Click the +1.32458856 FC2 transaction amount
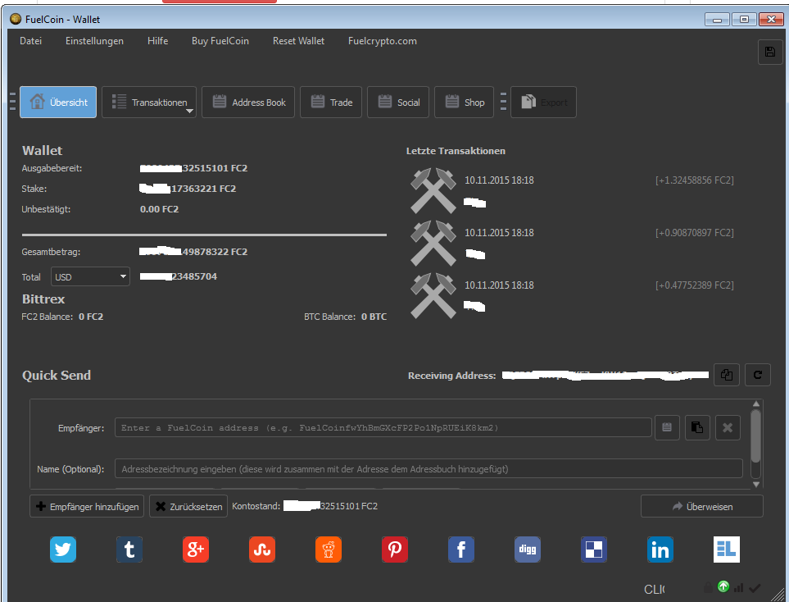The image size is (789, 602). tap(695, 180)
